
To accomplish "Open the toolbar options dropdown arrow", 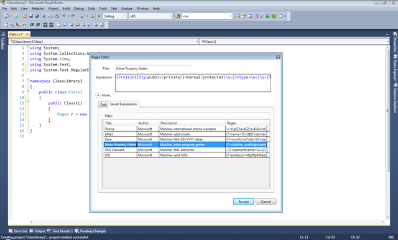I will click(x=285, y=16).
